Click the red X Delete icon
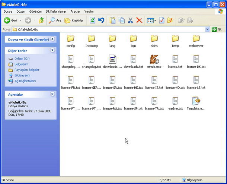Screen dimensions: 227x184 (139, 20)
